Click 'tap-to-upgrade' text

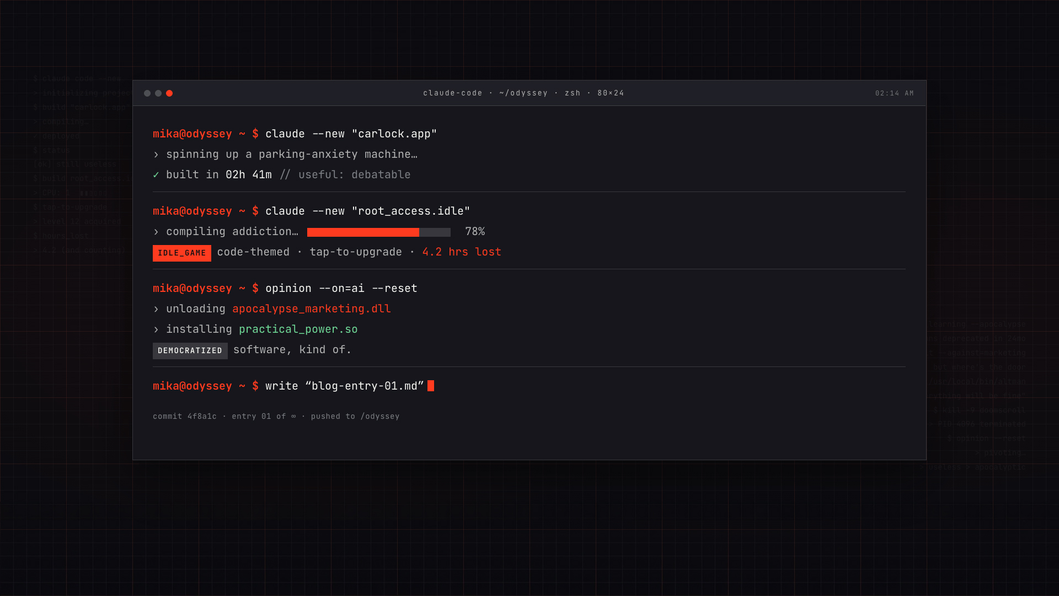(x=356, y=252)
